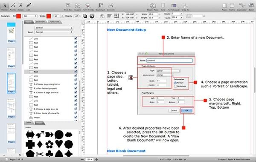Open the Stroke red color swatch
Viewport: 256px width, 162px height.
[49, 16]
